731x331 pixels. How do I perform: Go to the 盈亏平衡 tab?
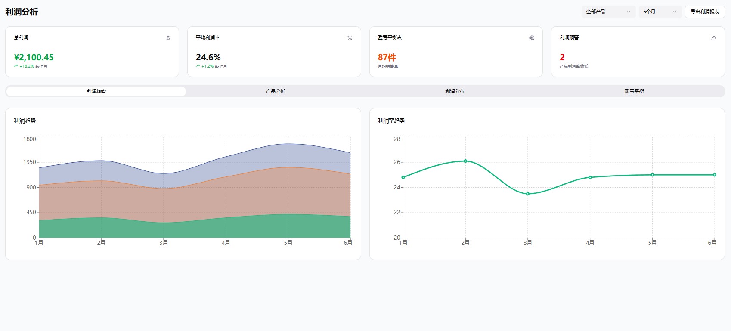click(634, 91)
